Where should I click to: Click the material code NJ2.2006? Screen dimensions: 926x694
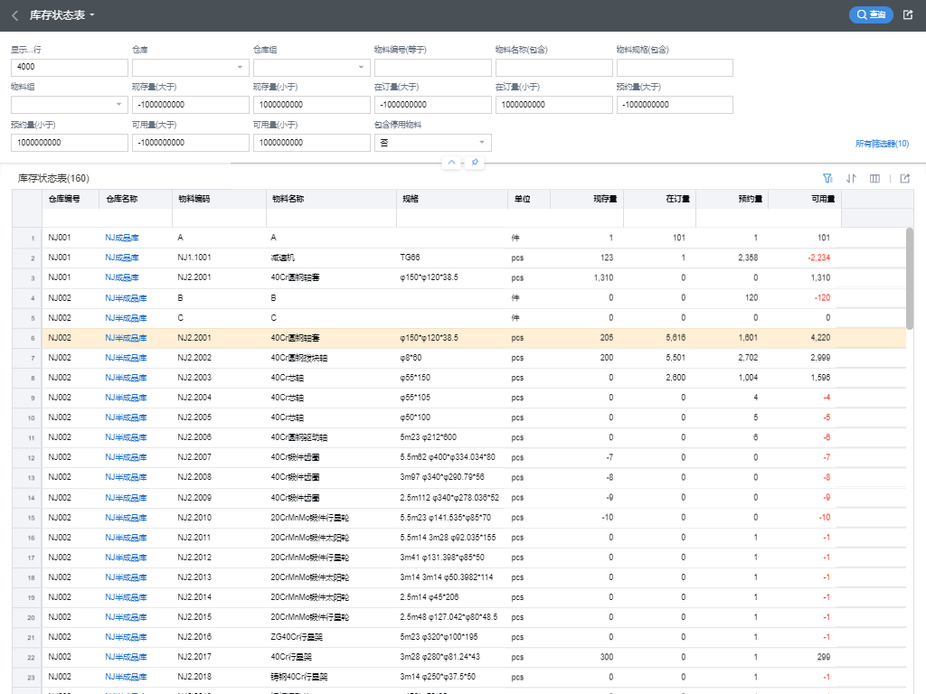(194, 437)
